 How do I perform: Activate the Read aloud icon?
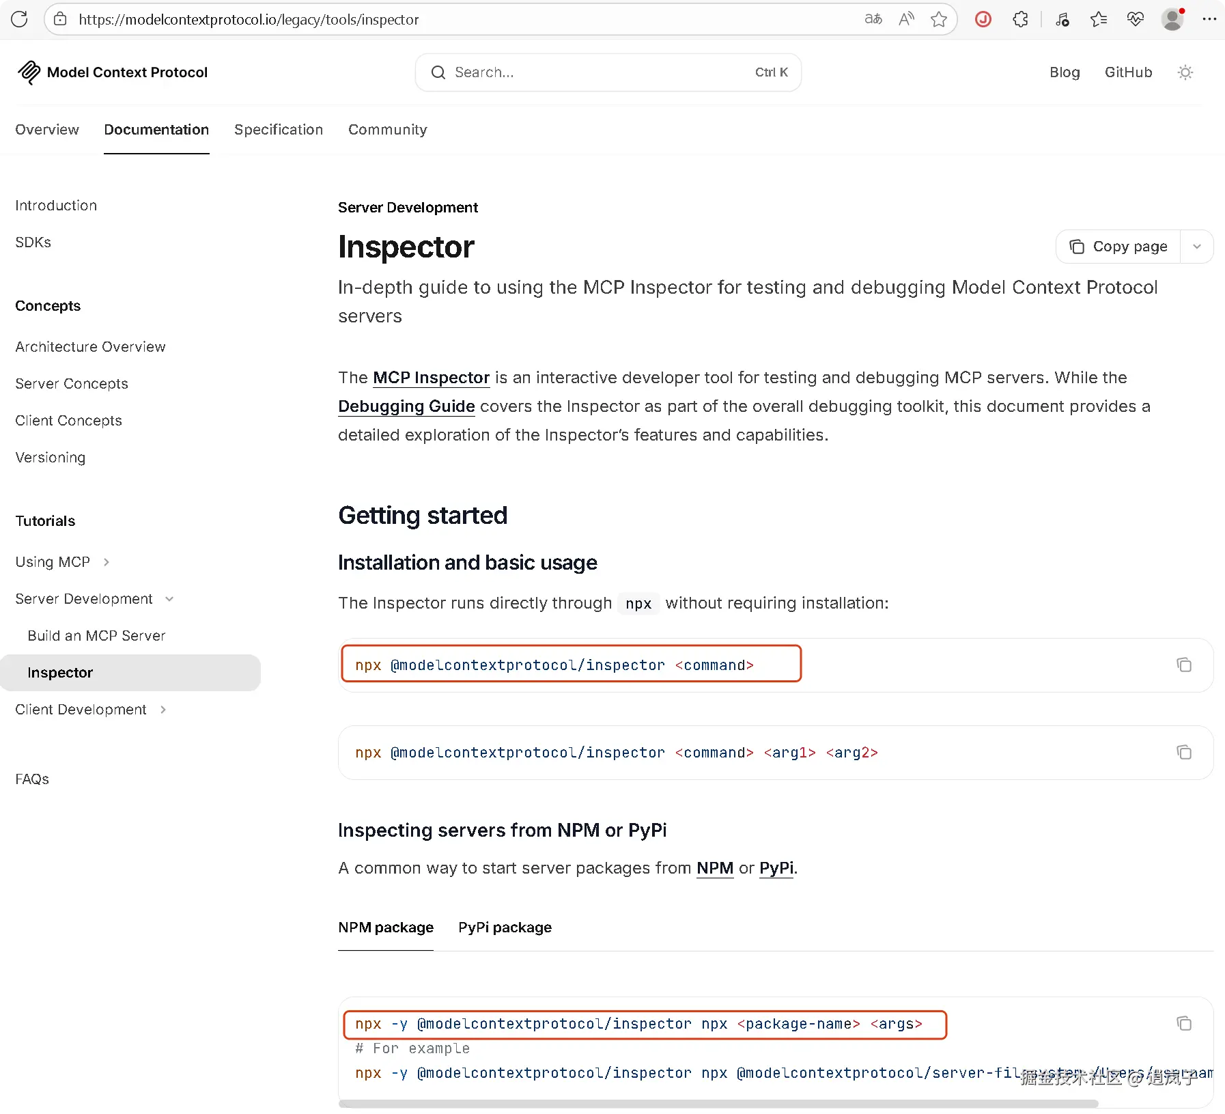pyautogui.click(x=906, y=19)
